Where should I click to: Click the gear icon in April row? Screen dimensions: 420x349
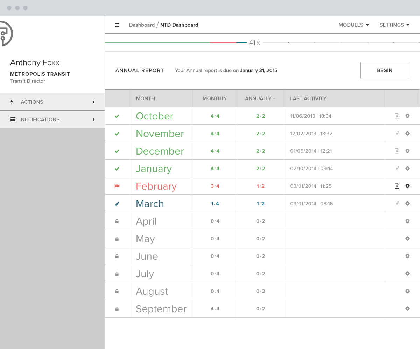pyautogui.click(x=407, y=221)
